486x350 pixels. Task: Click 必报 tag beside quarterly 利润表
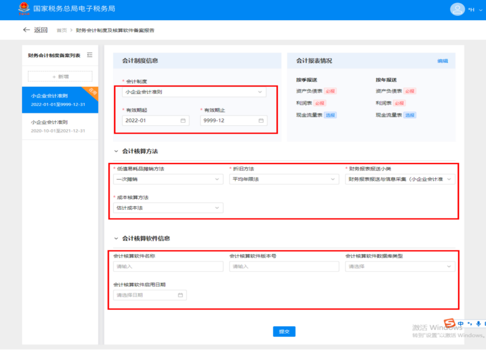(320, 103)
